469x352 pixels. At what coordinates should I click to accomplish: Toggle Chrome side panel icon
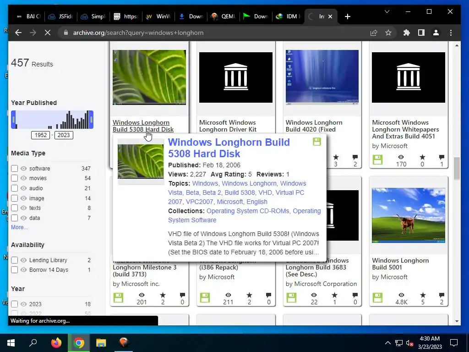point(421,33)
